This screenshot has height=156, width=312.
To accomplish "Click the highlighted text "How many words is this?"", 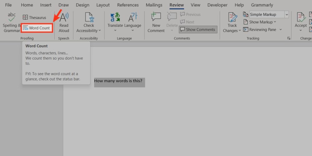I will click(118, 81).
